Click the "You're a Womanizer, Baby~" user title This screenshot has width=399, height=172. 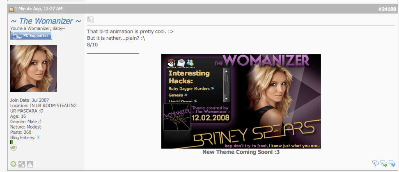tap(38, 28)
